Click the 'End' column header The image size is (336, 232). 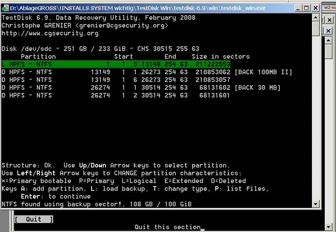[x=170, y=56]
